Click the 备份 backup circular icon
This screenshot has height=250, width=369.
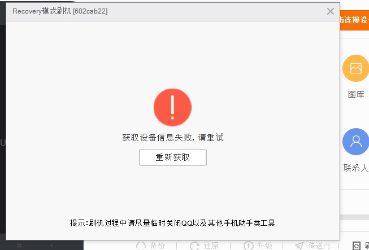tap(141, 246)
